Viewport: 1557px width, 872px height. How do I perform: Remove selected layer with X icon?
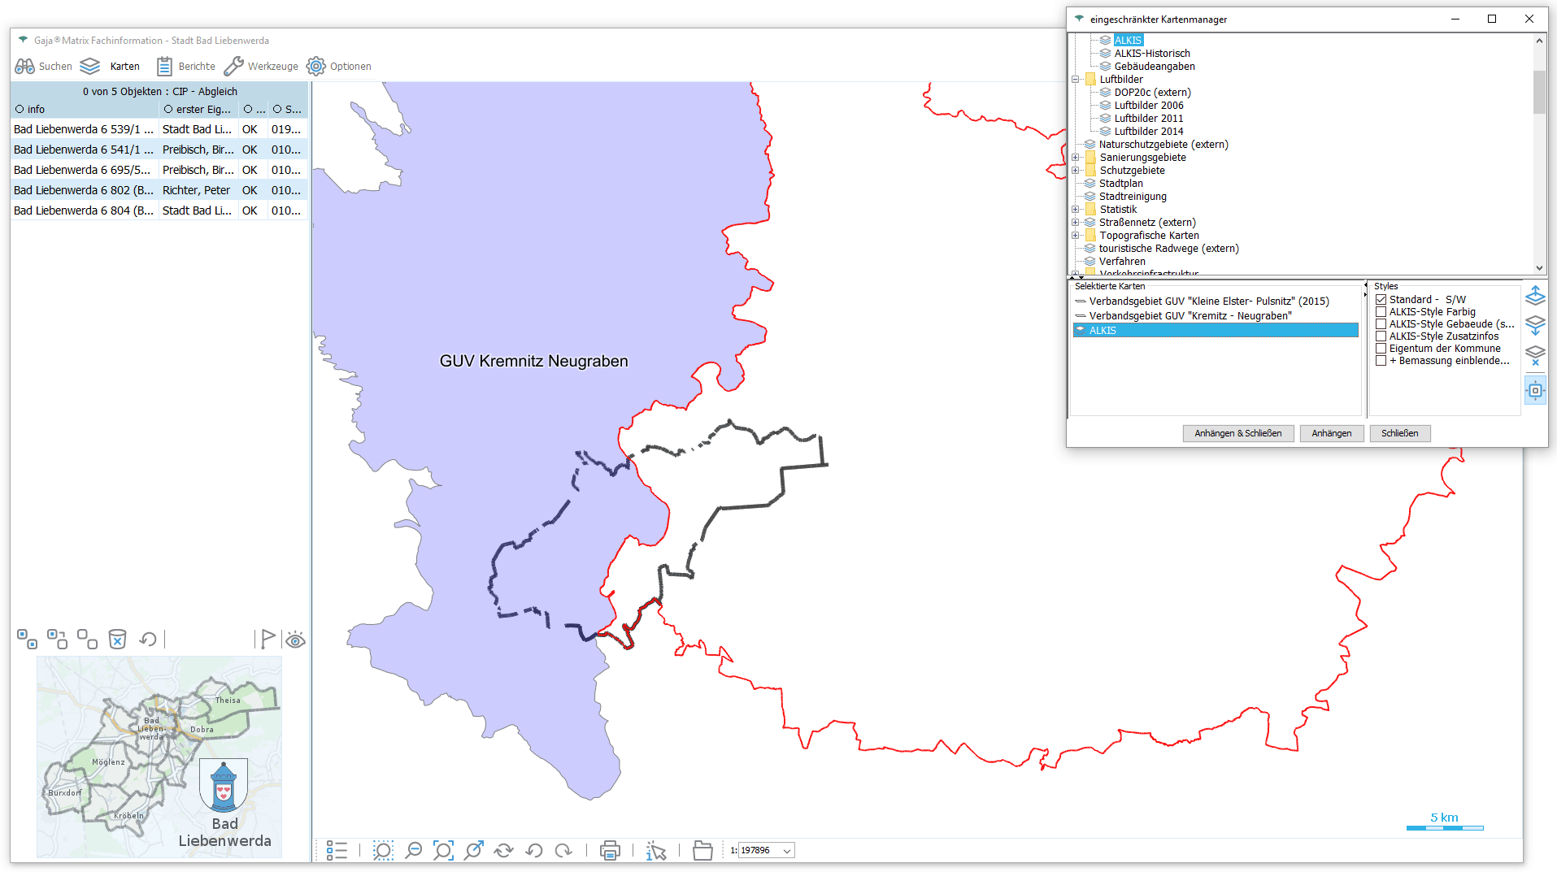click(1535, 355)
